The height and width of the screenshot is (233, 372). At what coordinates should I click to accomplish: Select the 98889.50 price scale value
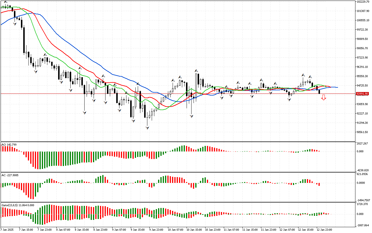click(363, 39)
